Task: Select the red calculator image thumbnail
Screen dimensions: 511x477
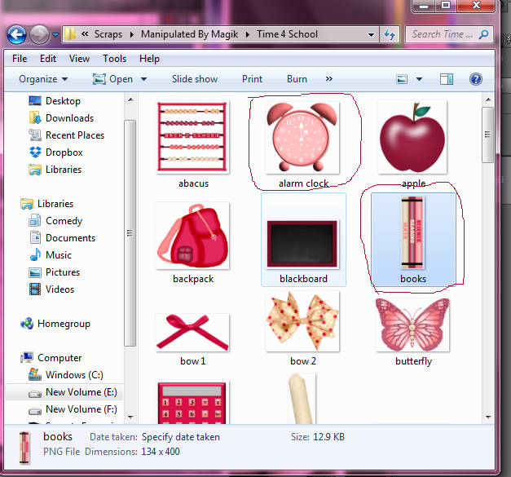Action: (192, 402)
